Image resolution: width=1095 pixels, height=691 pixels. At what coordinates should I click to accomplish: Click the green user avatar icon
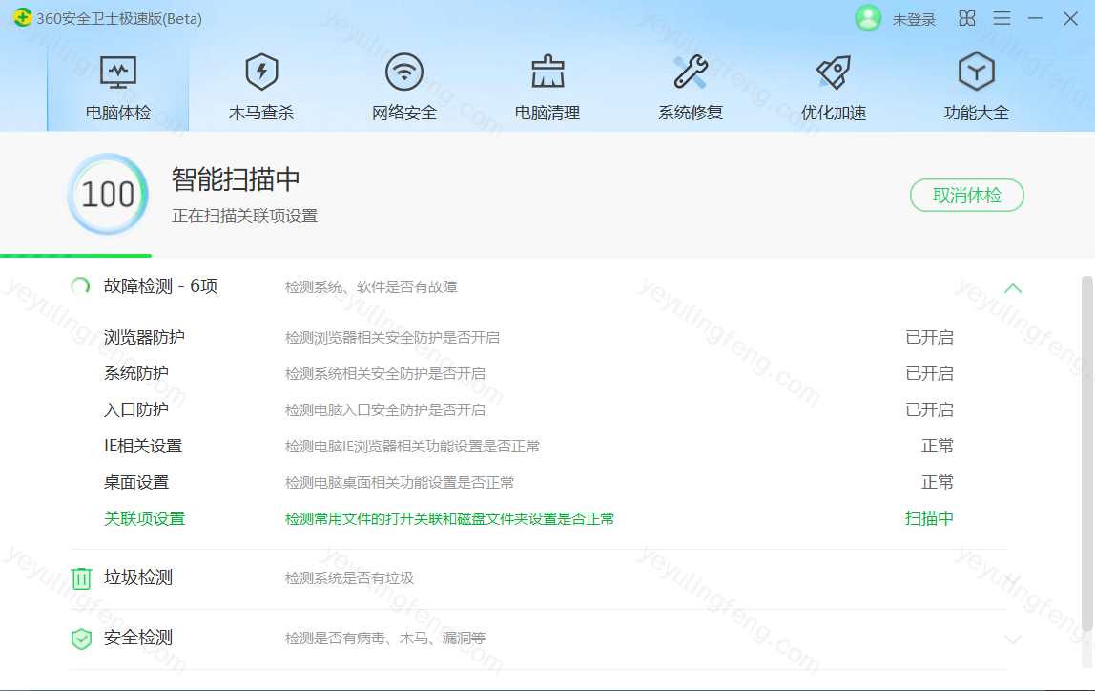[868, 18]
